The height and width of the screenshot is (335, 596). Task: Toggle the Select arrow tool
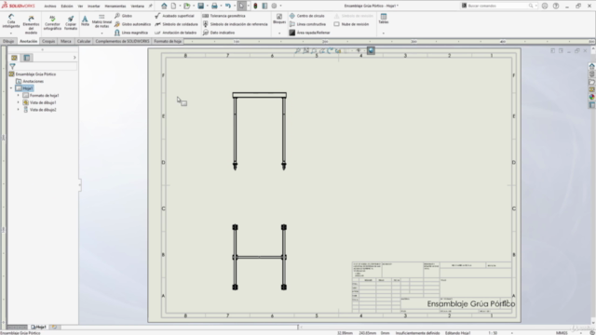(x=241, y=6)
